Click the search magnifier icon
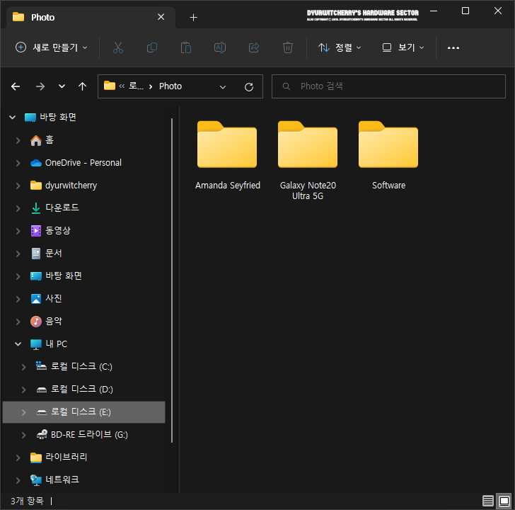This screenshot has height=510, width=515. tap(287, 86)
